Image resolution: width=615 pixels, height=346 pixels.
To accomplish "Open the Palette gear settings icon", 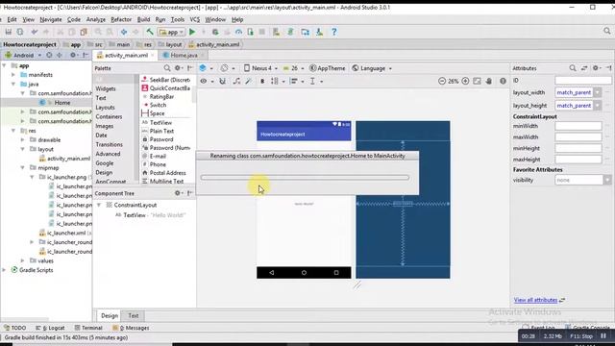I will (x=178, y=68).
